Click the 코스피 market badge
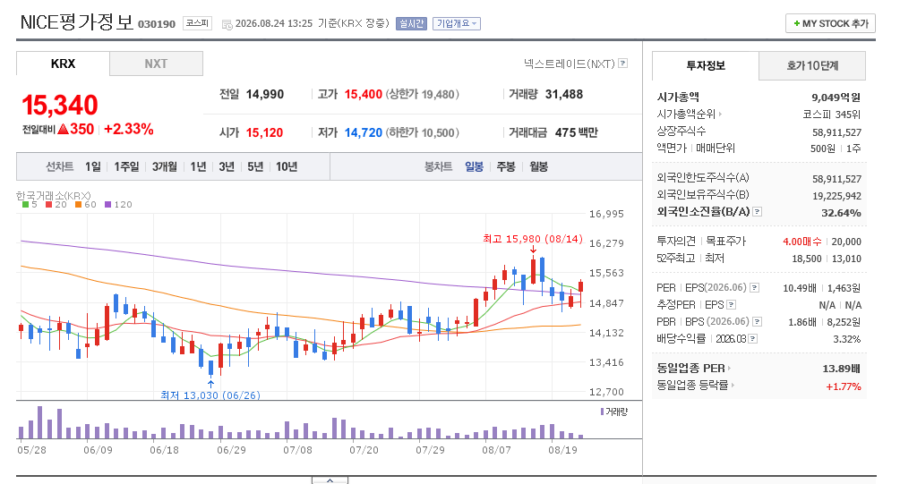This screenshot has height=484, width=900. [x=197, y=23]
